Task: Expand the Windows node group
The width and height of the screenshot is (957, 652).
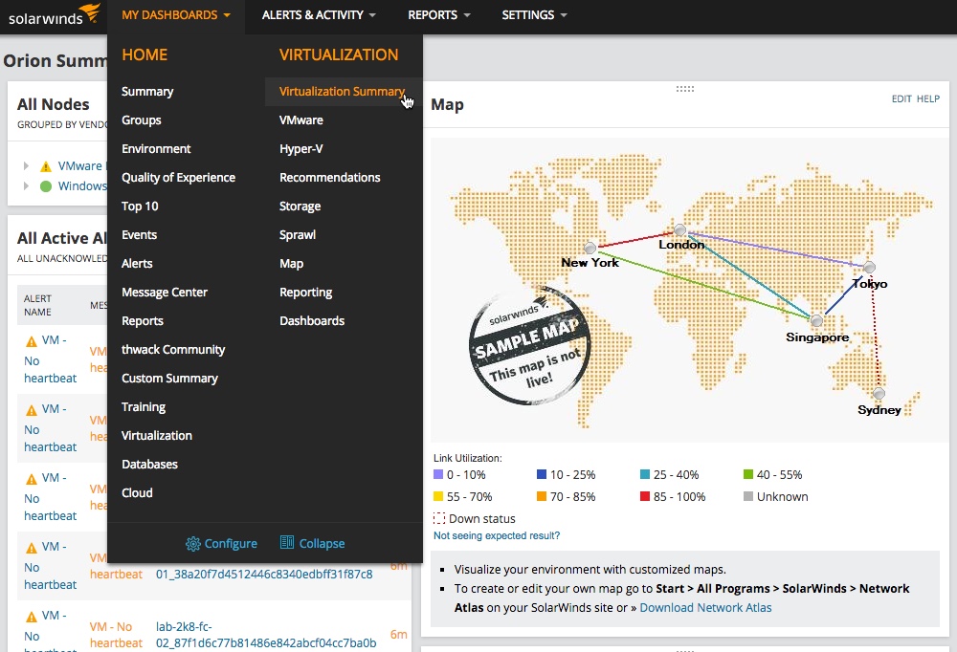Action: click(x=26, y=186)
